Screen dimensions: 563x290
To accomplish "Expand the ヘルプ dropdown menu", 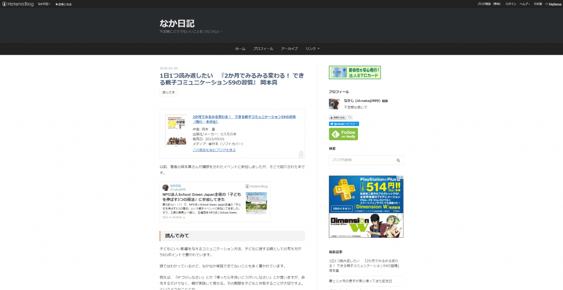I will click(x=525, y=4).
